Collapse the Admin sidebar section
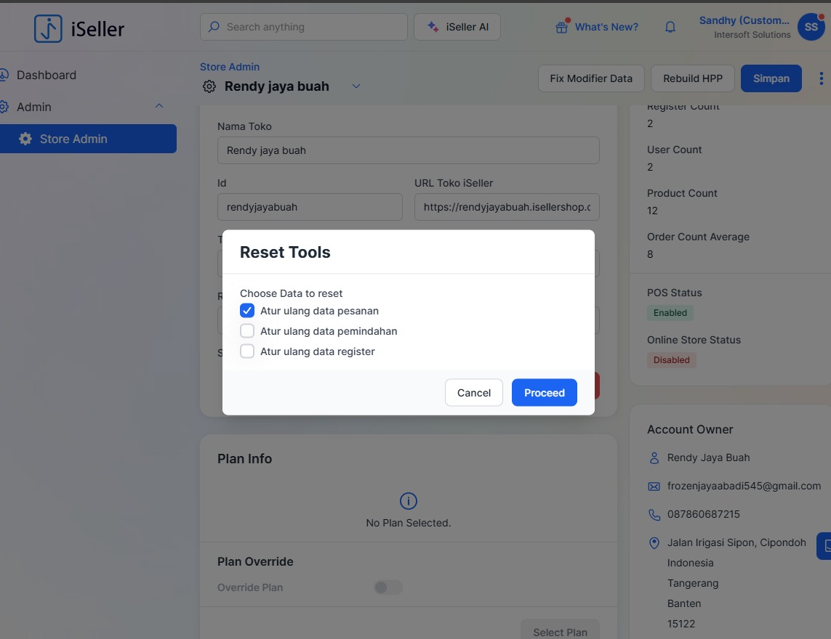This screenshot has width=831, height=639. (x=159, y=107)
